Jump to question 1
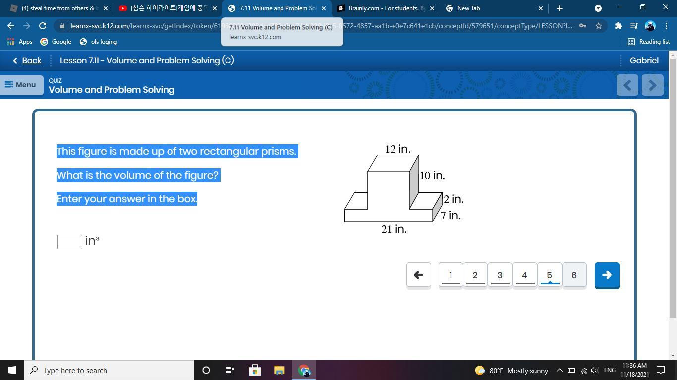Screen dimensions: 677x380 [x=451, y=275]
